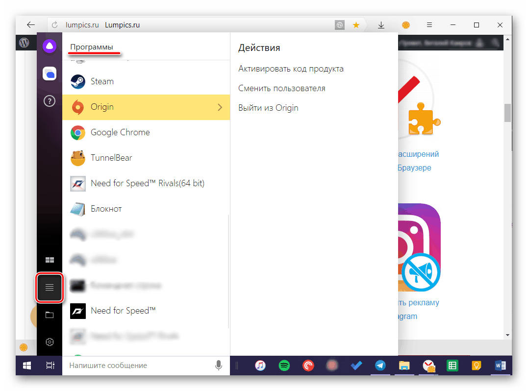Select Origin in the programs list
Image resolution: width=528 pixels, height=391 pixels.
146,107
